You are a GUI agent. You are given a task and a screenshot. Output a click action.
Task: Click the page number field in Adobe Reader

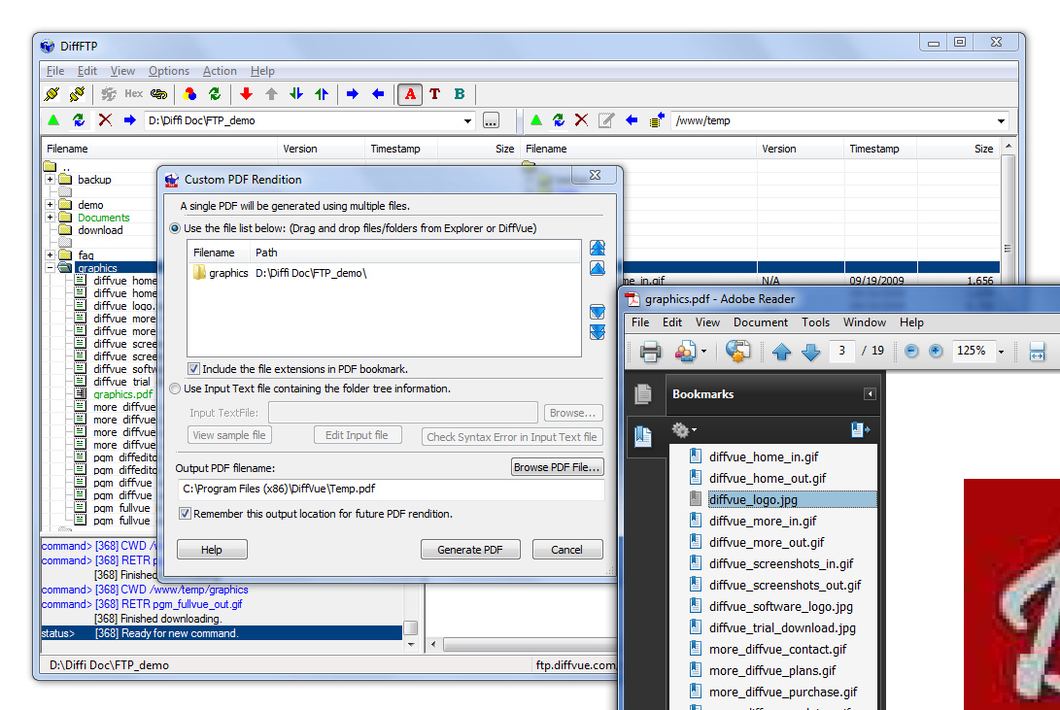(841, 351)
